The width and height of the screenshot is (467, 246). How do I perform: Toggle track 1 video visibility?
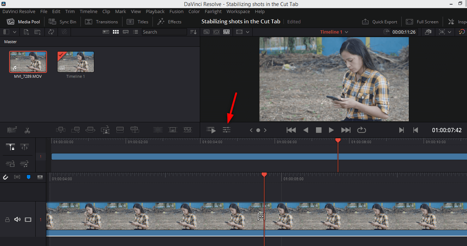coord(28,219)
